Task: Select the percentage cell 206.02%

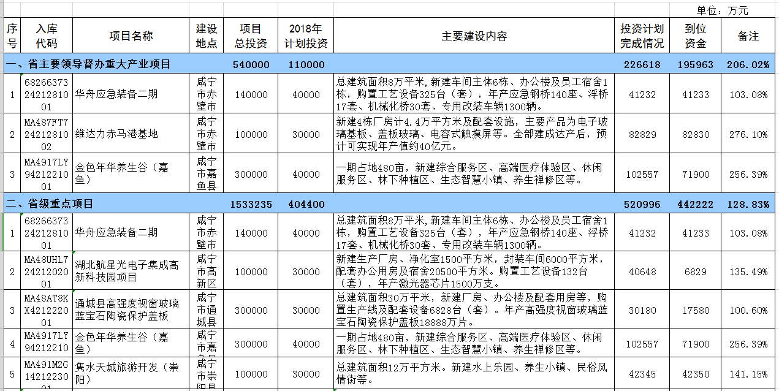Action: pos(748,64)
